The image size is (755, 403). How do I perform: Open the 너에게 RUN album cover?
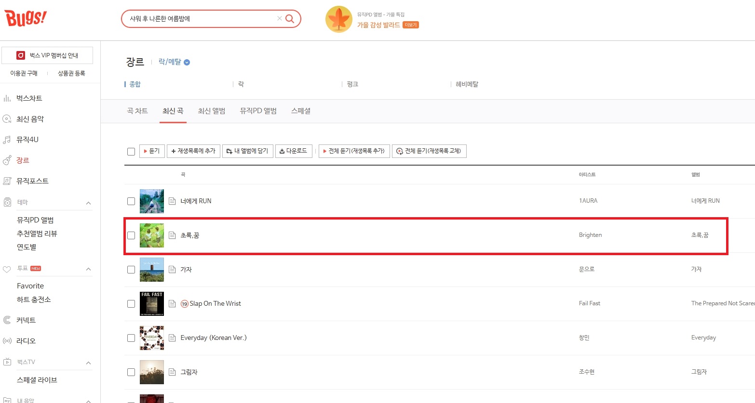152,201
